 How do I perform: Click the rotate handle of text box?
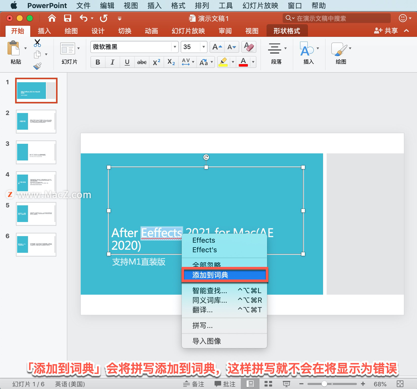(x=206, y=157)
